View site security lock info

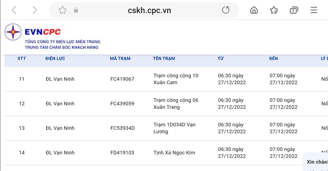[x=76, y=10]
